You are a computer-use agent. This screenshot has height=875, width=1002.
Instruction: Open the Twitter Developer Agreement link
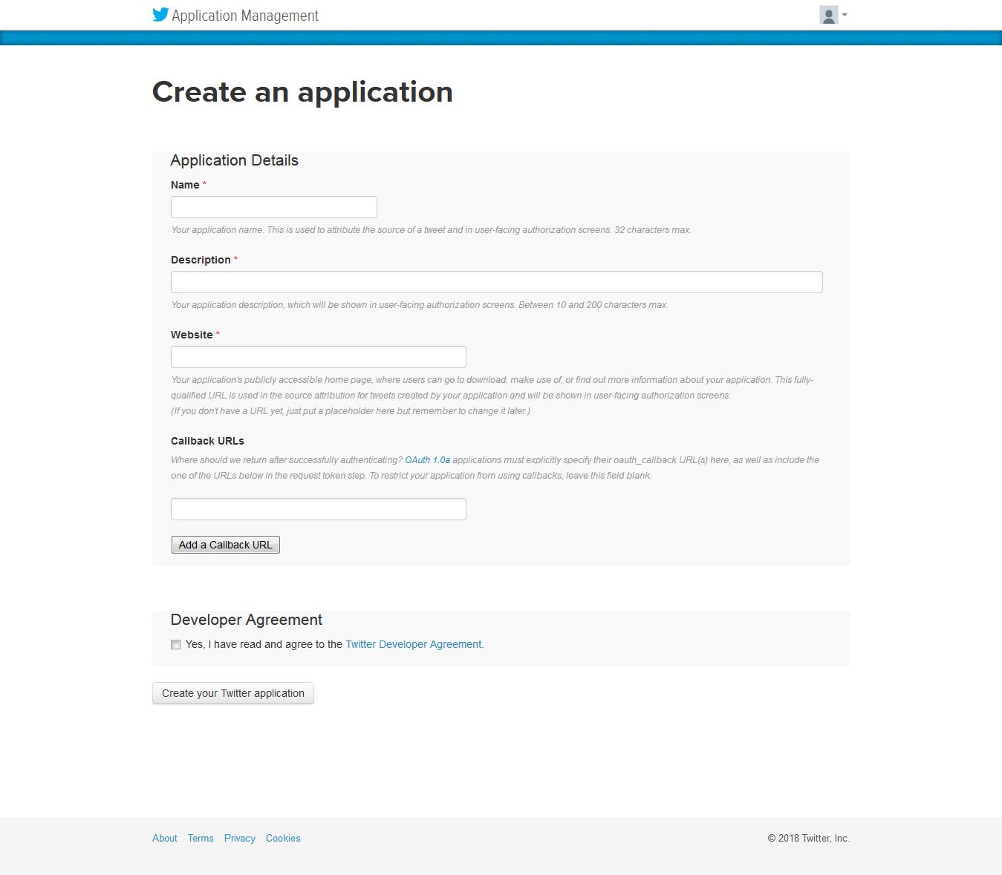(414, 644)
